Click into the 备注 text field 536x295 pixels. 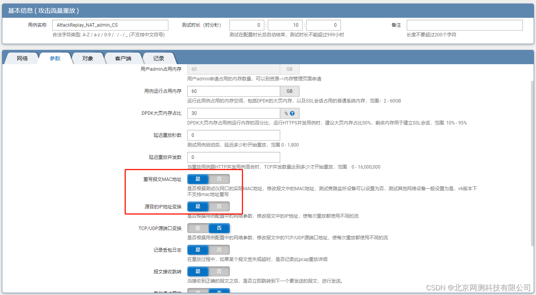click(464, 25)
